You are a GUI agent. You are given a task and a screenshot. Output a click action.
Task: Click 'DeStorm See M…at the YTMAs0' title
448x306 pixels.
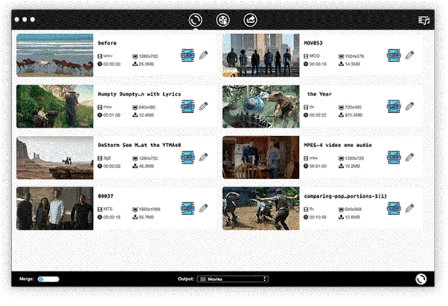pos(139,145)
